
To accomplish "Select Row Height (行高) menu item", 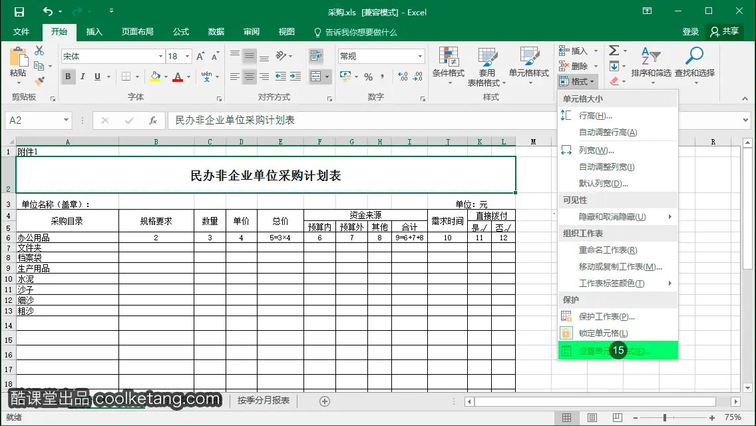I will (x=618, y=116).
